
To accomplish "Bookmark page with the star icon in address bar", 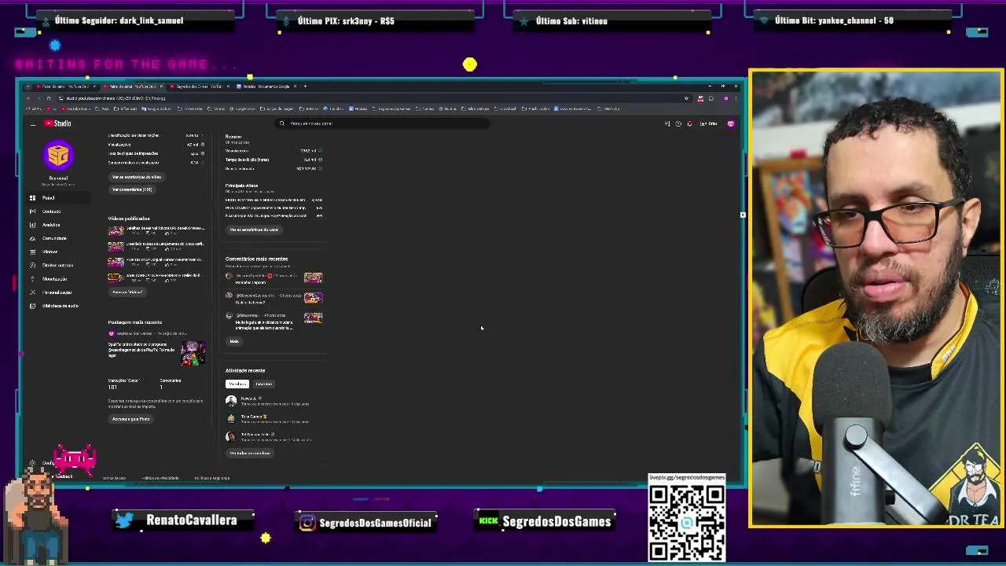I will (x=686, y=98).
